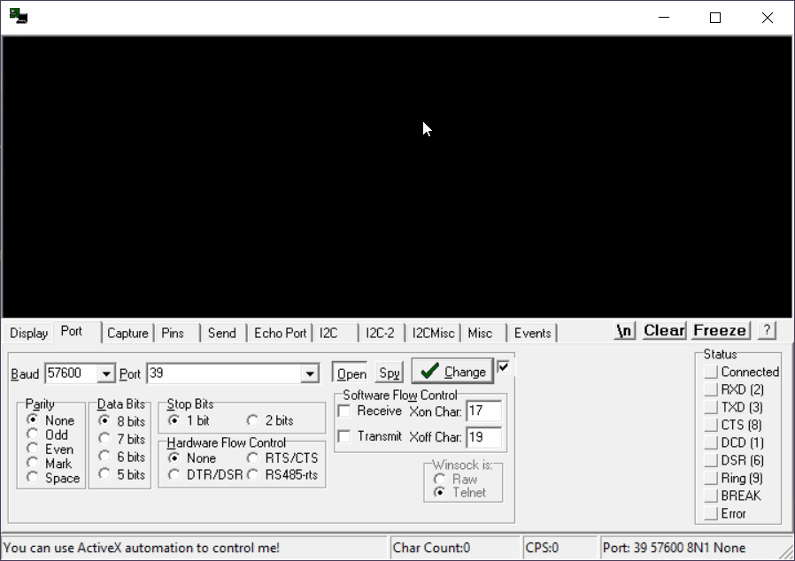The height and width of the screenshot is (561, 795).
Task: Click the RXD (2) status indicator
Action: tap(711, 390)
